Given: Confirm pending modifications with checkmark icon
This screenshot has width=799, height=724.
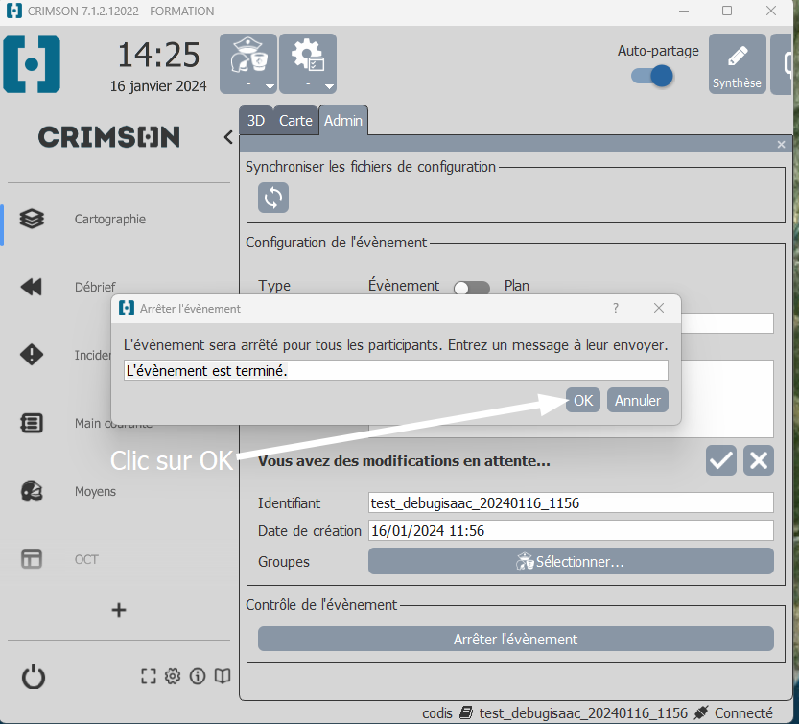Looking at the screenshot, I should (721, 460).
